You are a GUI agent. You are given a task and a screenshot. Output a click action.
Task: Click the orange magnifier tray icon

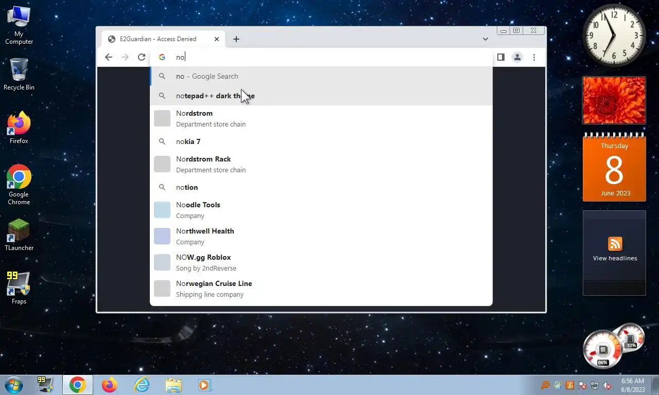pos(545,385)
